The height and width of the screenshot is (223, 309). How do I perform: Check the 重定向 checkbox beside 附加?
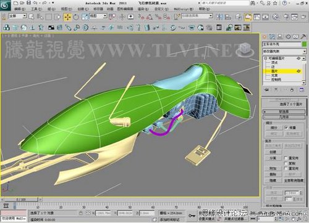point(286,168)
